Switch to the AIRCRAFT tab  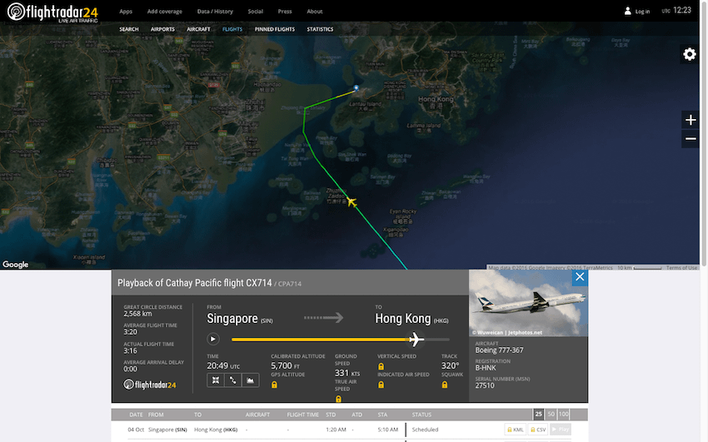[199, 29]
